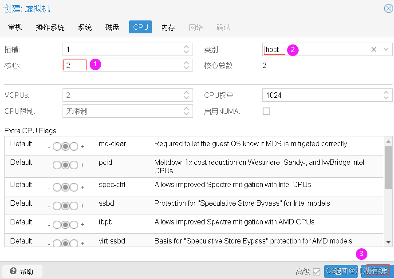Set spec-ctrl flag to default middle option

pyautogui.click(x=65, y=187)
